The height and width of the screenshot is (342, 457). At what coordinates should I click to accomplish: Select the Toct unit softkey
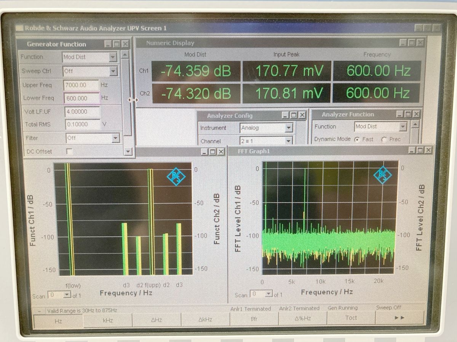coord(351,318)
